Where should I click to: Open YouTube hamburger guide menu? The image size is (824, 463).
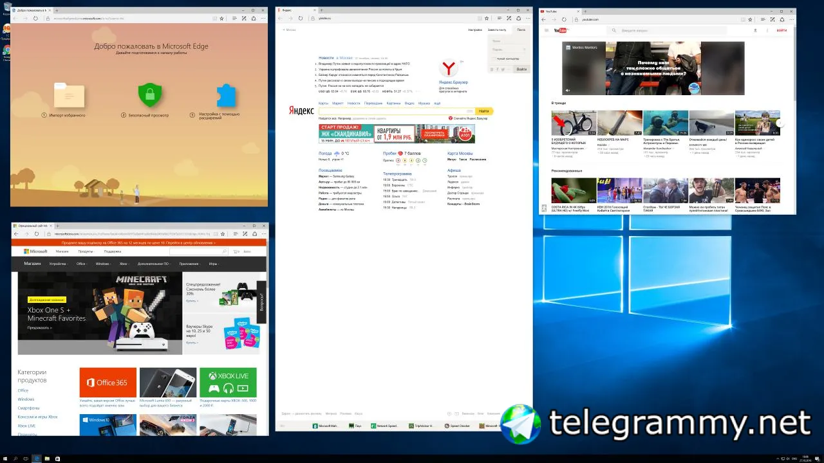tap(546, 30)
